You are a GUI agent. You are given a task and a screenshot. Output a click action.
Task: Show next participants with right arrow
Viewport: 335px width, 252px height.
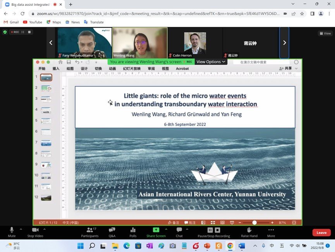pos(284,43)
